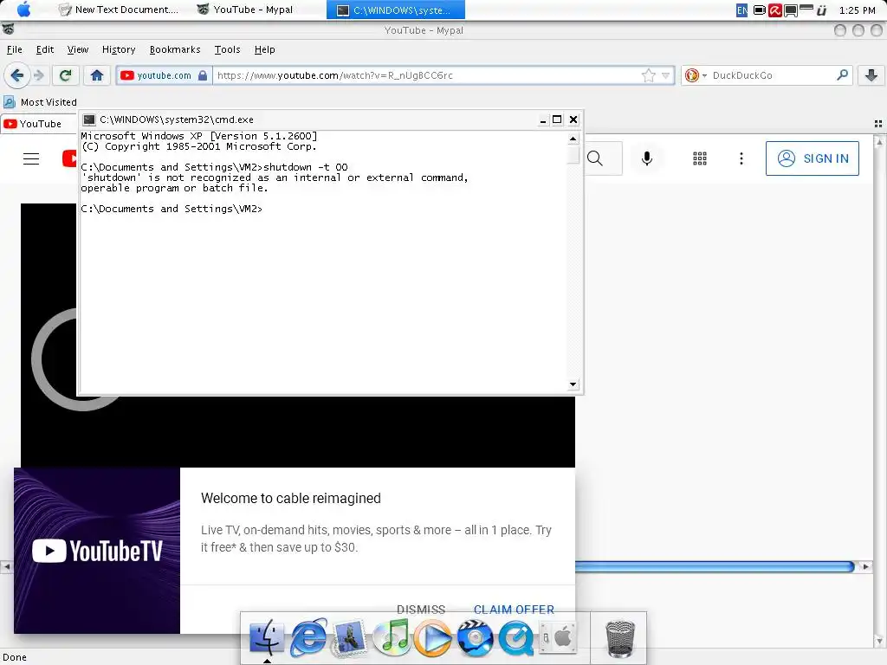This screenshot has height=665, width=887.
Task: Click the browser horizontal scrollbar thumb
Action: pos(715,566)
